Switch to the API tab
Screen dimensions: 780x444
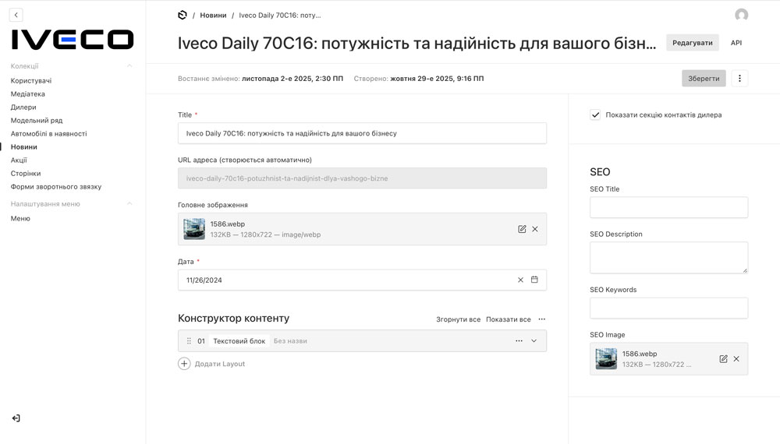point(736,43)
